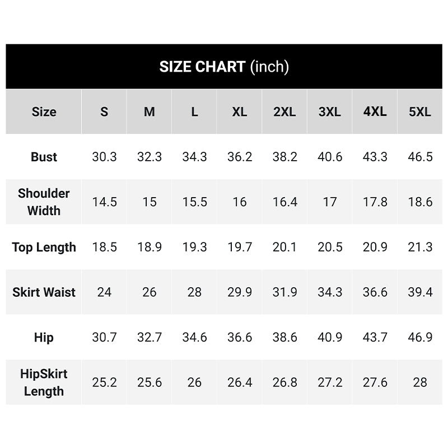The image size is (448, 448).
Task: Click HipSkirt Length value 25.6 for M
Action: point(150,382)
